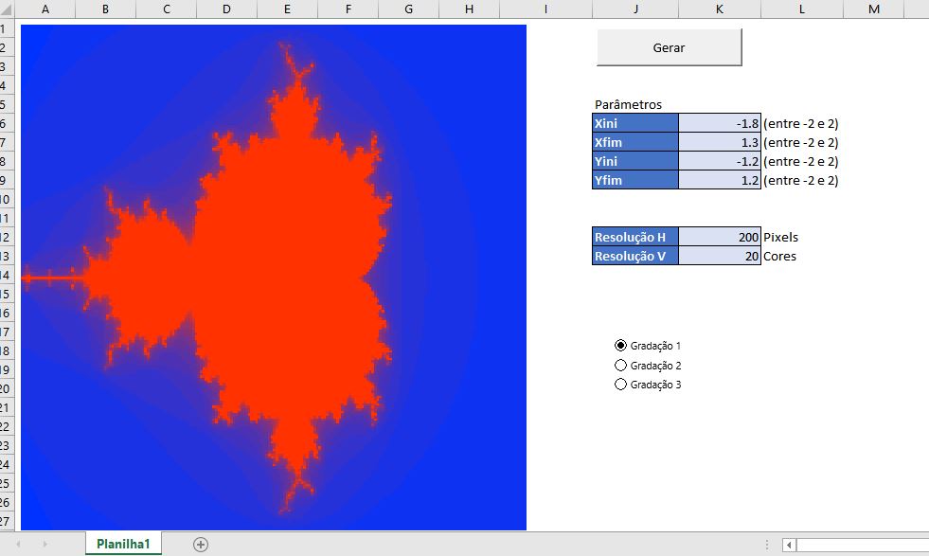Viewport: 929px width, 556px height.
Task: Click the previous sheet navigation arrow
Action: (18, 544)
